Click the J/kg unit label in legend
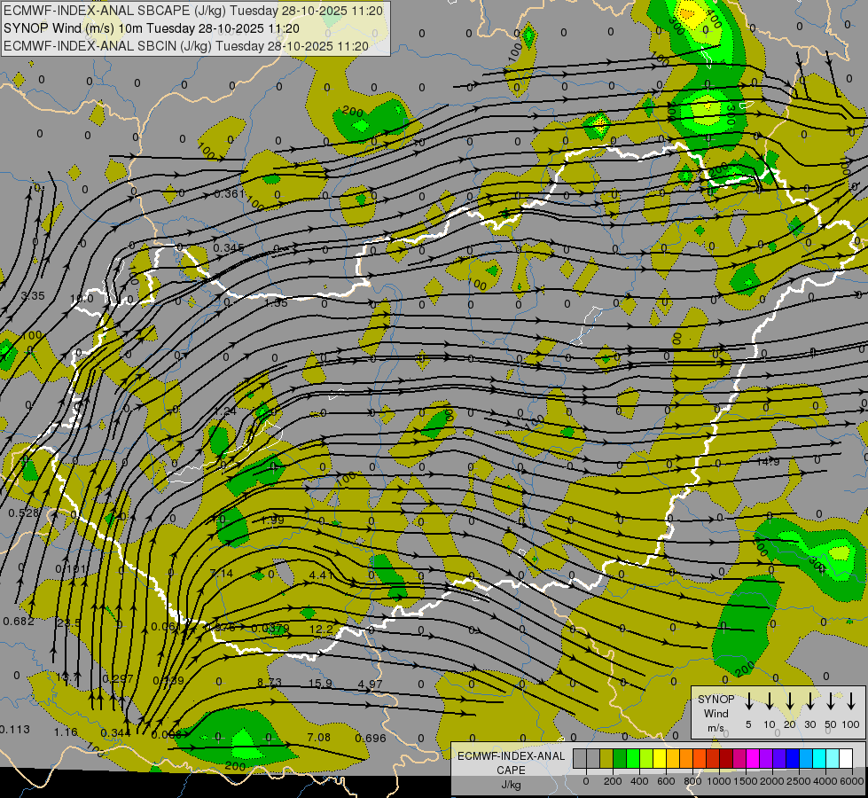The image size is (868, 798). (x=511, y=785)
